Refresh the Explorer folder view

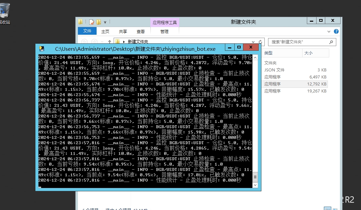[260, 42]
